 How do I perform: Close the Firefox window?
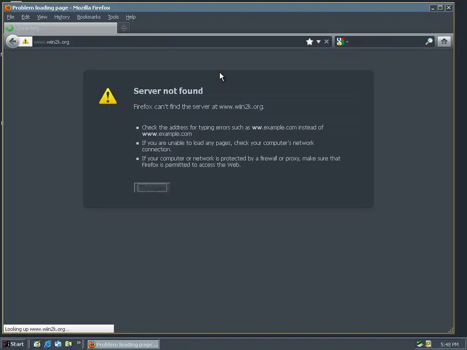449,8
